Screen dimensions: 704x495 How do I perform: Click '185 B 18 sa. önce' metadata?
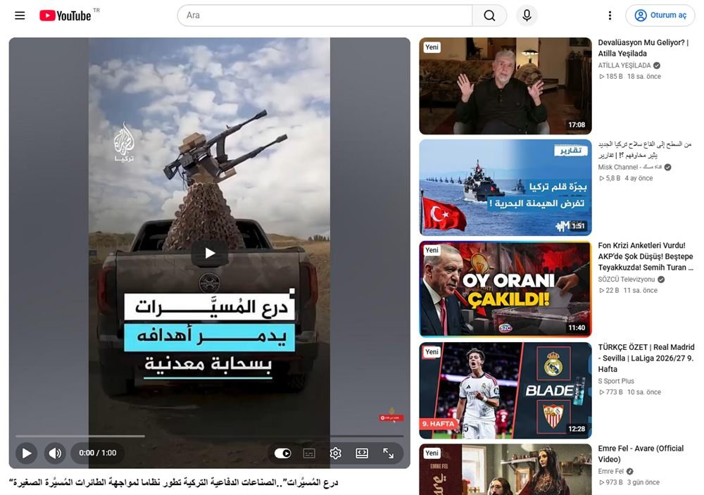coord(630,76)
